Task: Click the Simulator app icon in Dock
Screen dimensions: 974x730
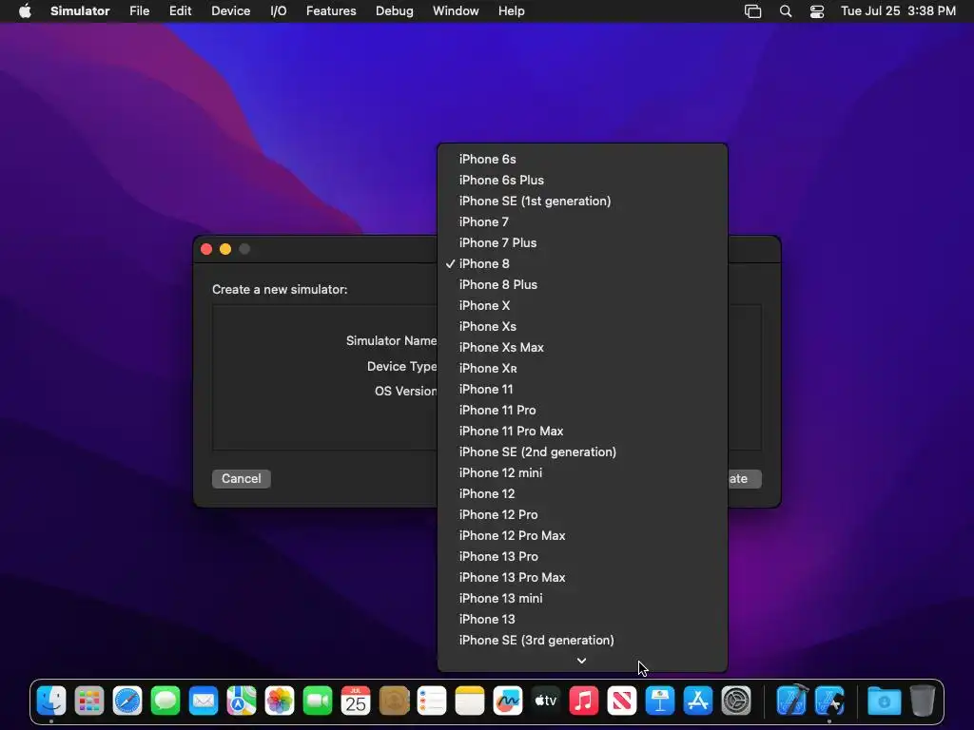Action: tap(829, 701)
